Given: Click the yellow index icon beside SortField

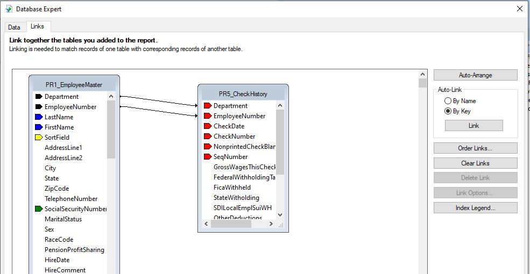Looking at the screenshot, I should (39, 138).
